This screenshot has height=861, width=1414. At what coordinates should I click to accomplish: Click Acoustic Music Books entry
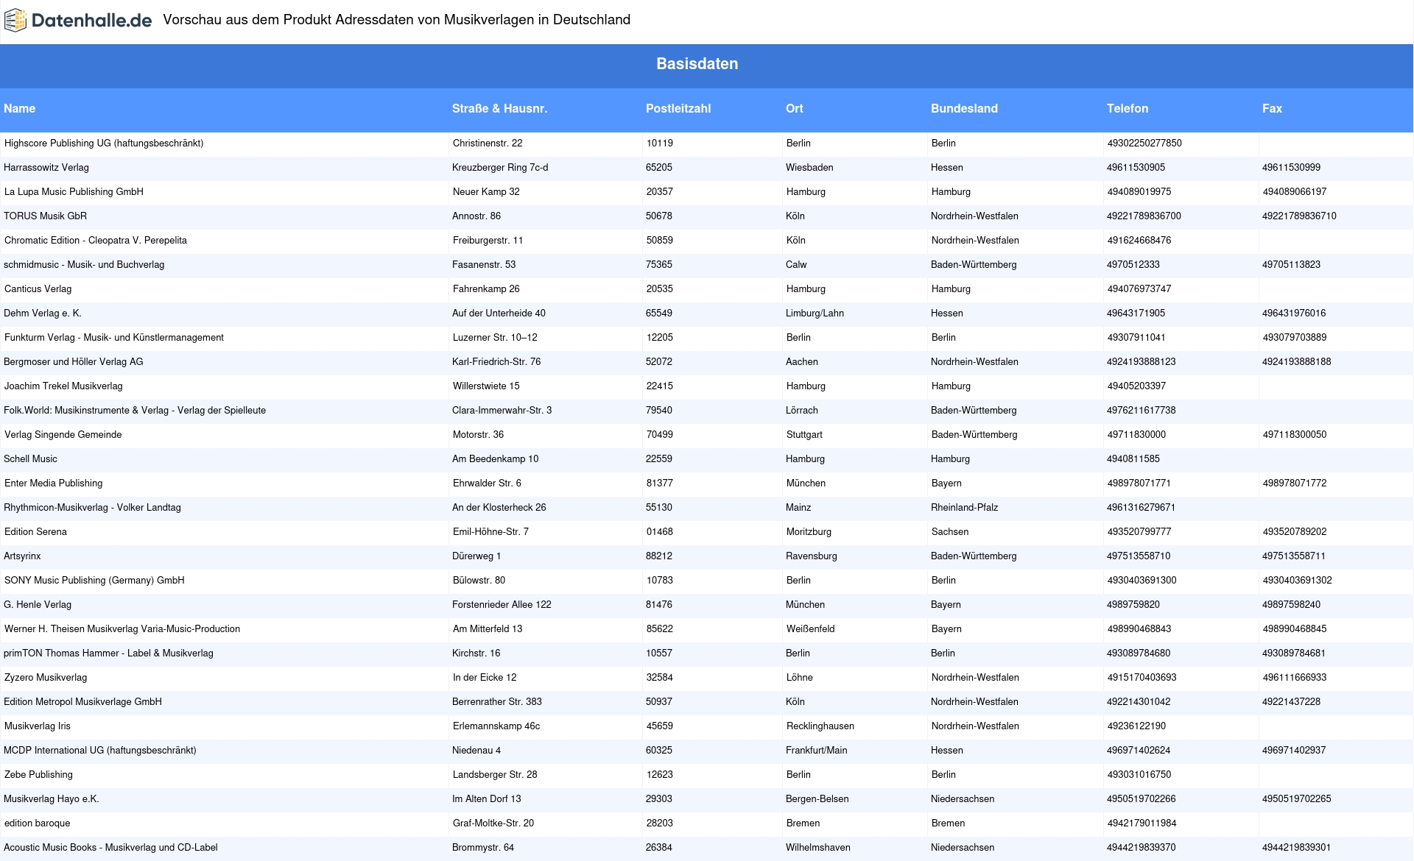click(x=110, y=848)
